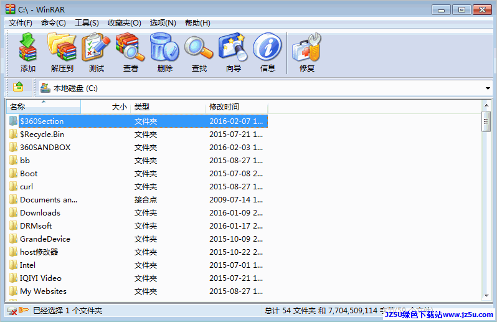The height and width of the screenshot is (322, 497).
Task: Click the Extract To (解压到) icon
Action: pyautogui.click(x=62, y=52)
